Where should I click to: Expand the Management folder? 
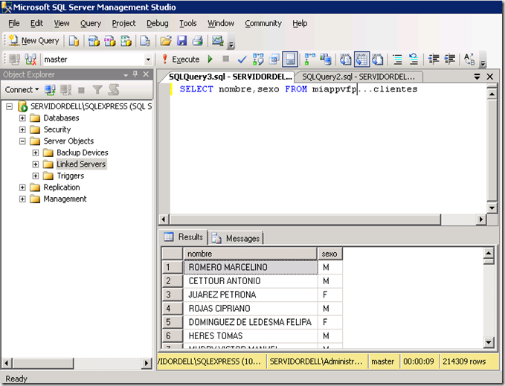[22, 199]
